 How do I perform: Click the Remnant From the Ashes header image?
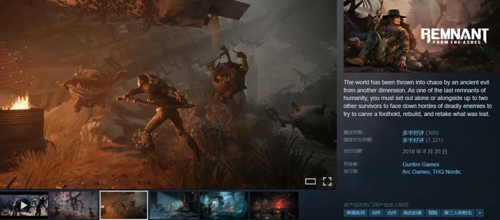point(421,36)
